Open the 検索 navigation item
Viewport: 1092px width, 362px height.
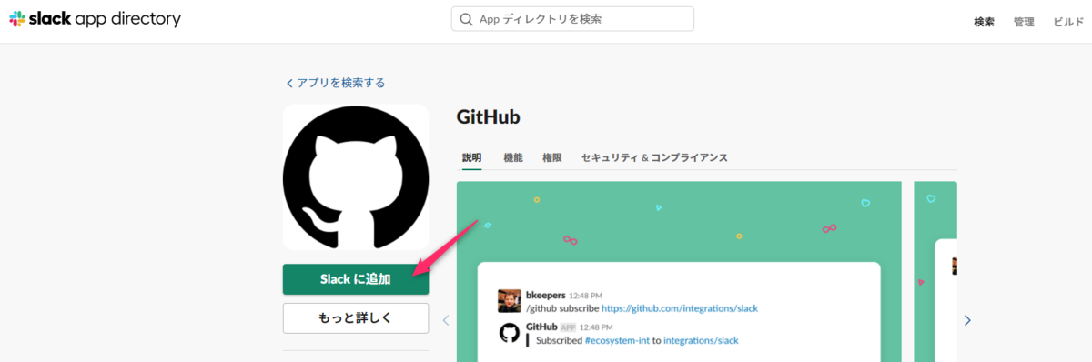984,22
